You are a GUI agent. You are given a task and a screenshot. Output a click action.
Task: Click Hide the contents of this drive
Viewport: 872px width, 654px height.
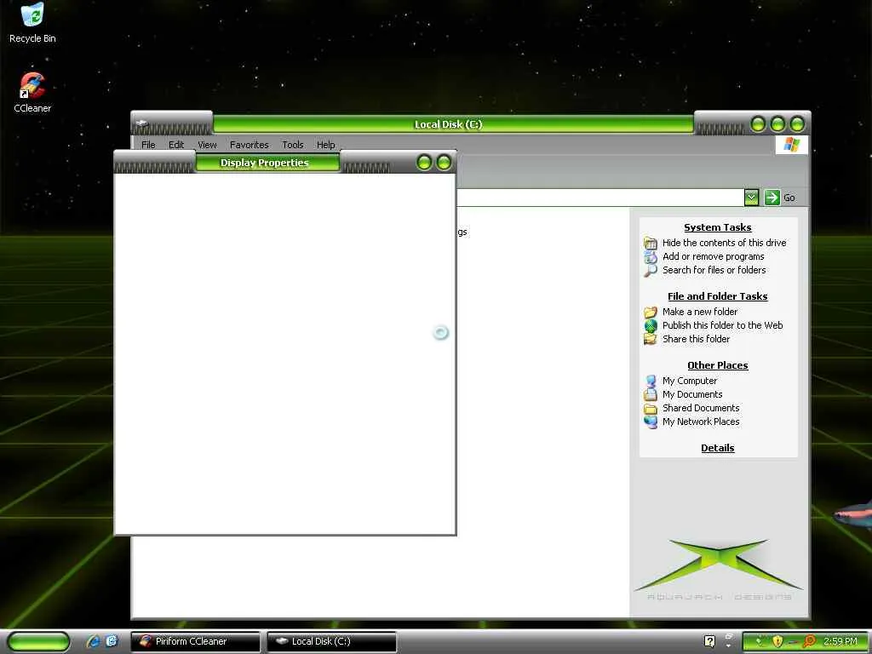[724, 243]
